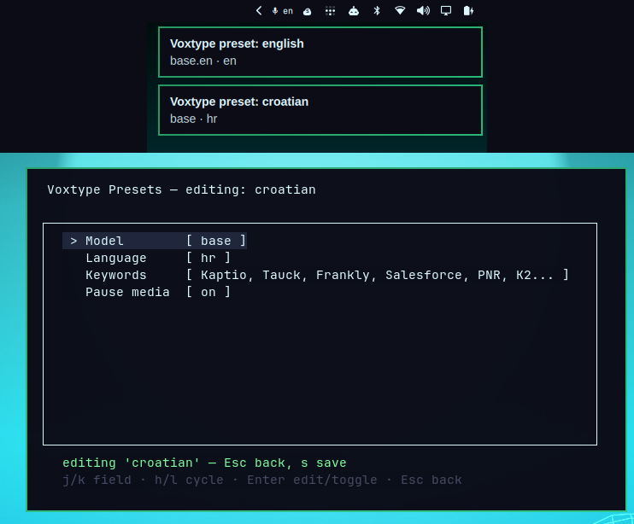The image size is (634, 524).
Task: Click the 'base.en · en' notification subtitle
Action: (203, 61)
